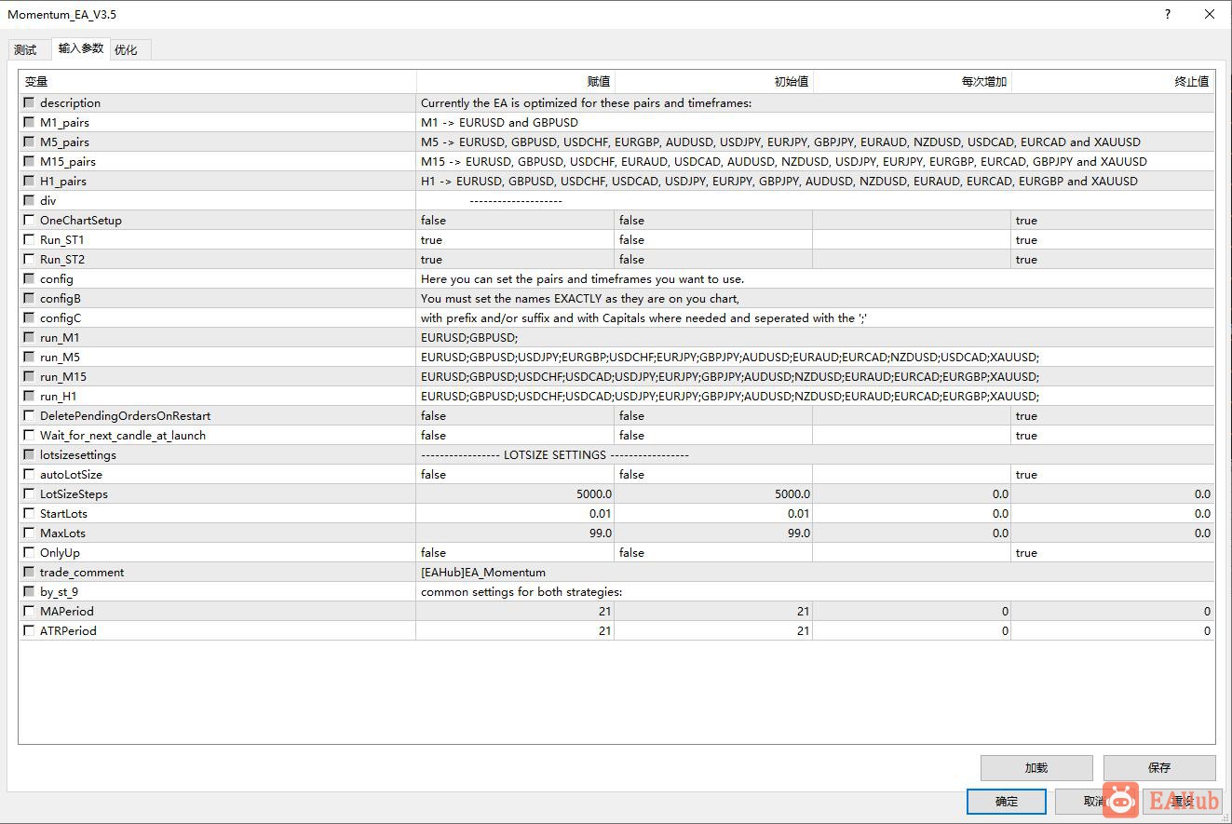This screenshot has height=824, width=1232.
Task: Click Wait_for_next_candle_at_launch 终止值 cell showing true
Action: (x=1113, y=435)
